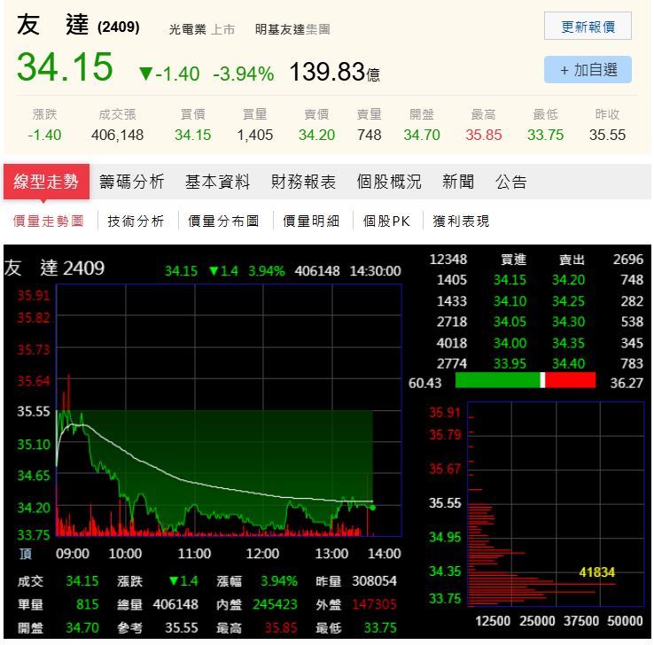Click the 139.83億 turnover value

tap(334, 72)
